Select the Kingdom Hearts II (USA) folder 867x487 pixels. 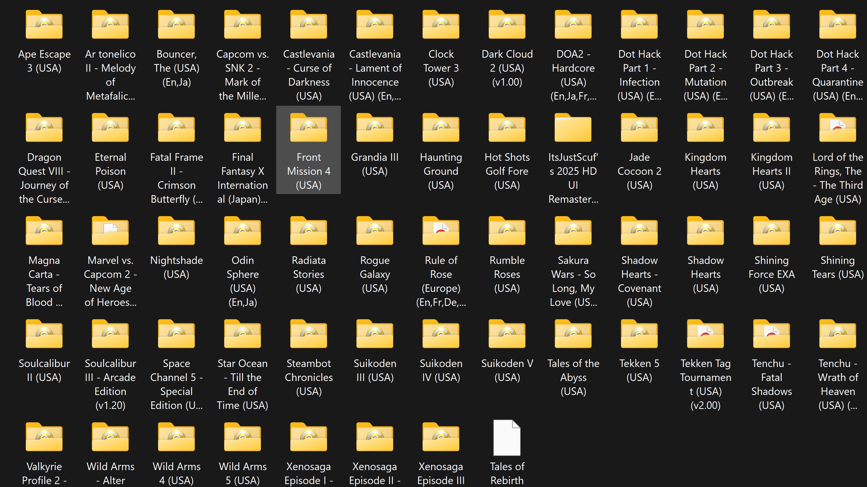coord(772,127)
